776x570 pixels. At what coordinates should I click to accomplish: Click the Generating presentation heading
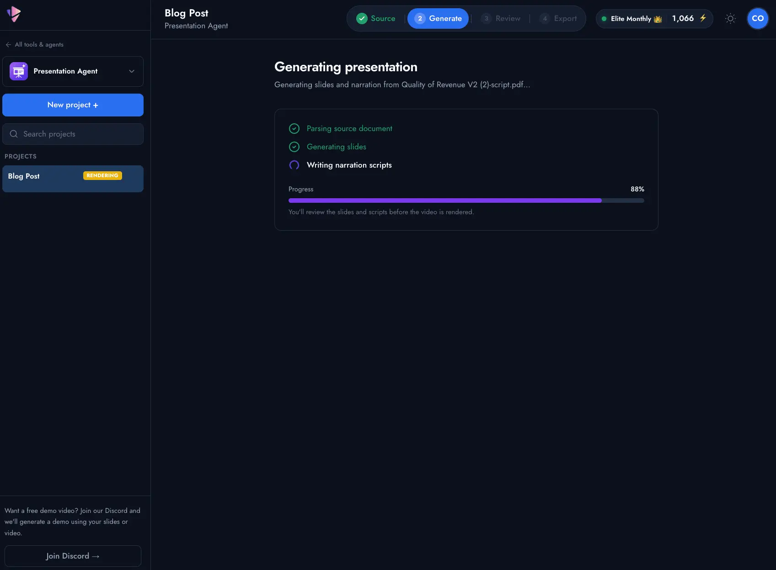[x=346, y=67]
